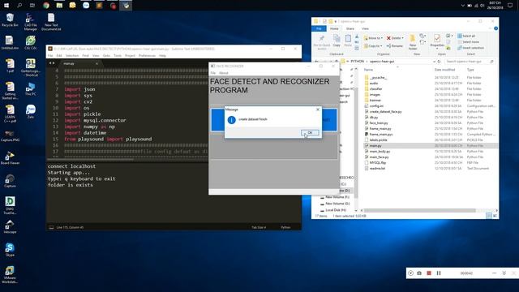This screenshot has width=519, height=292.
Task: Expand address bar history dropdown
Action: (434, 62)
